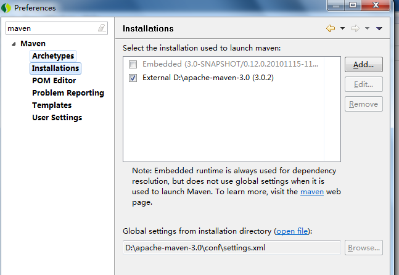
Task: Click the settings.xml path field
Action: coord(231,247)
